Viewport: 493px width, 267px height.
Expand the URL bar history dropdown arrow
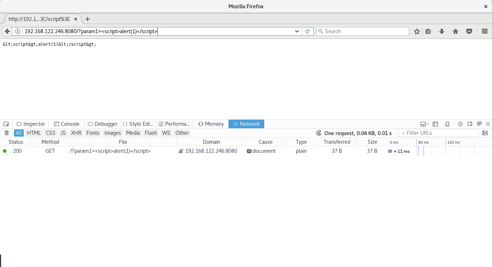pos(297,31)
